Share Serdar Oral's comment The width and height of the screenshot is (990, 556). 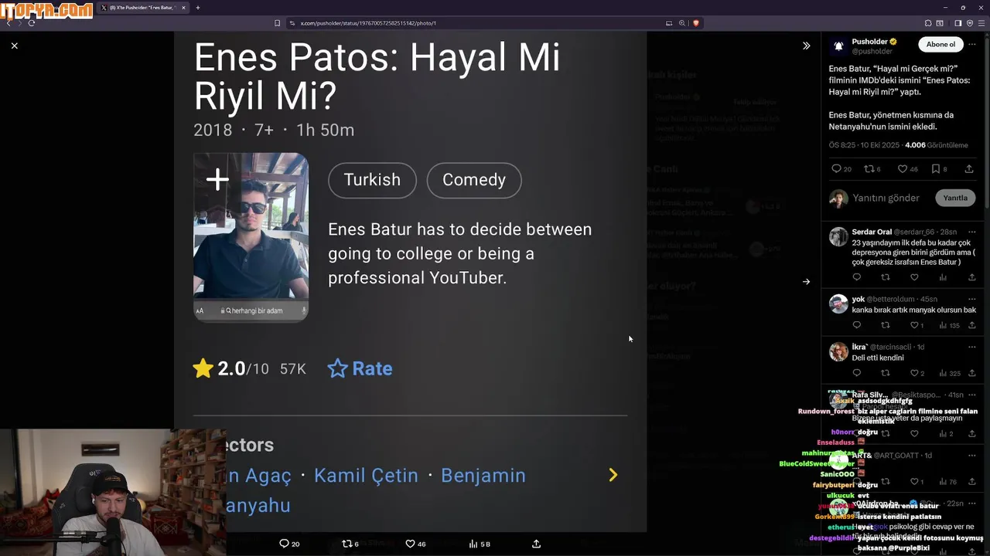(x=972, y=277)
